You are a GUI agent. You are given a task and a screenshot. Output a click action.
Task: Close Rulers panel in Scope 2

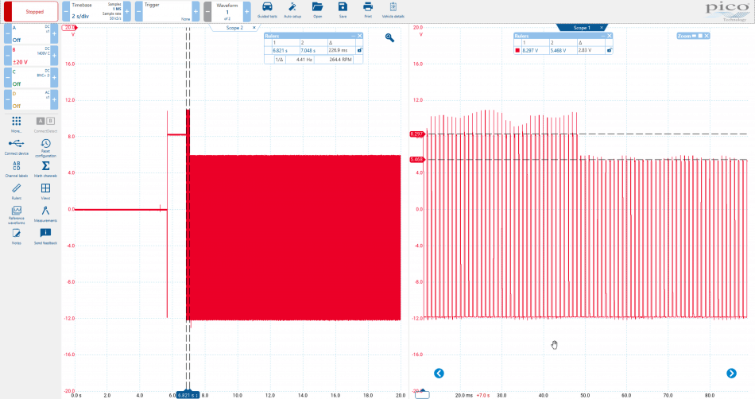360,36
